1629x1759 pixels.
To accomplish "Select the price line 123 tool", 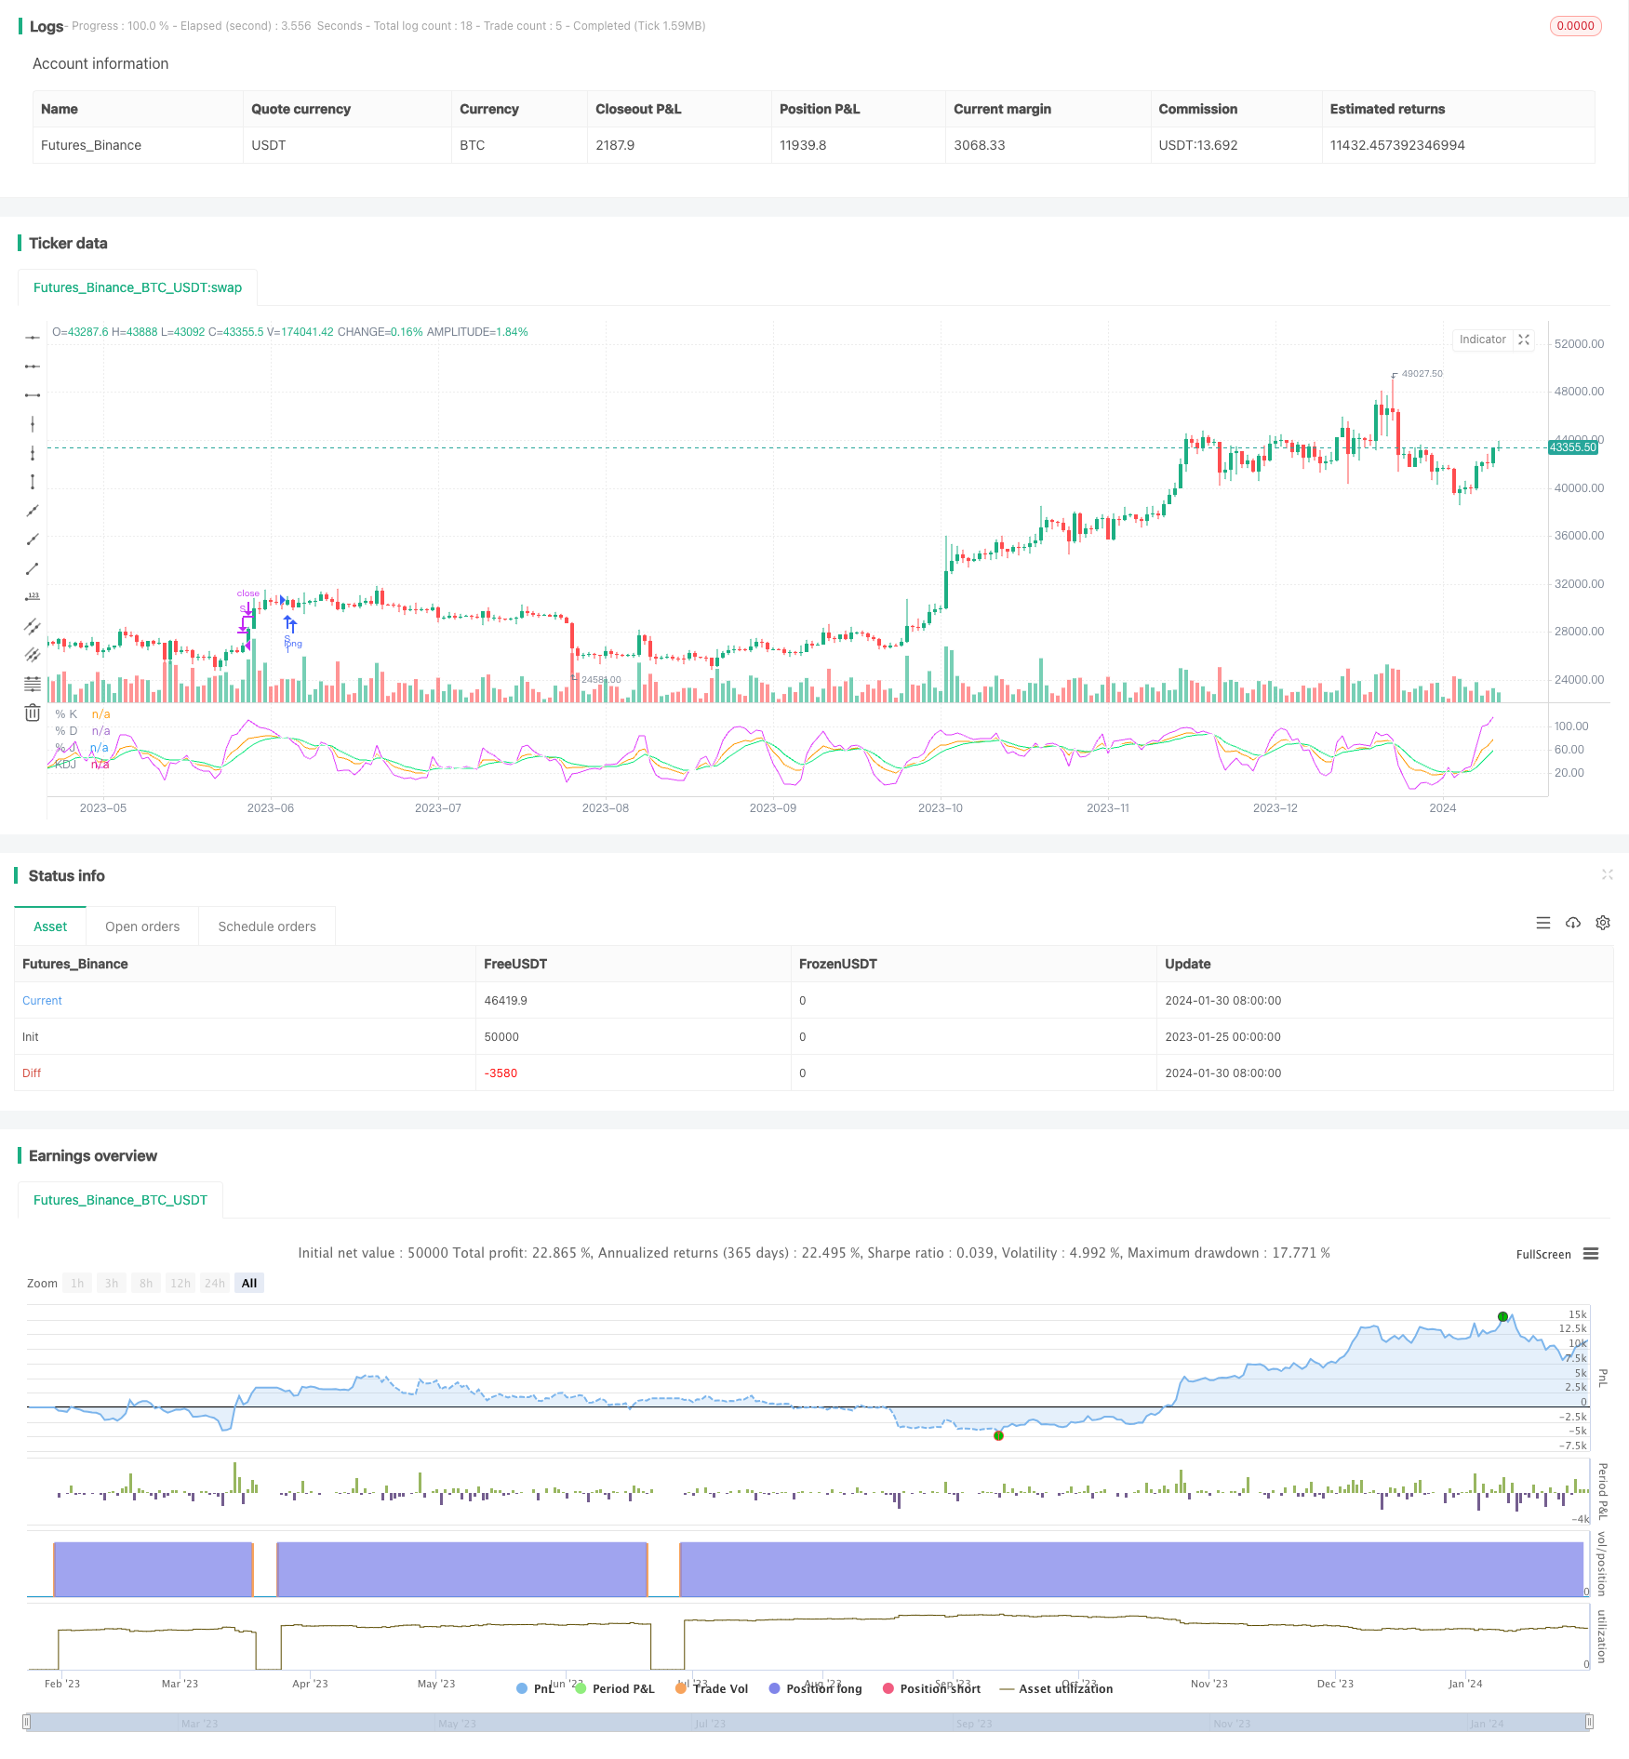I will (x=33, y=597).
